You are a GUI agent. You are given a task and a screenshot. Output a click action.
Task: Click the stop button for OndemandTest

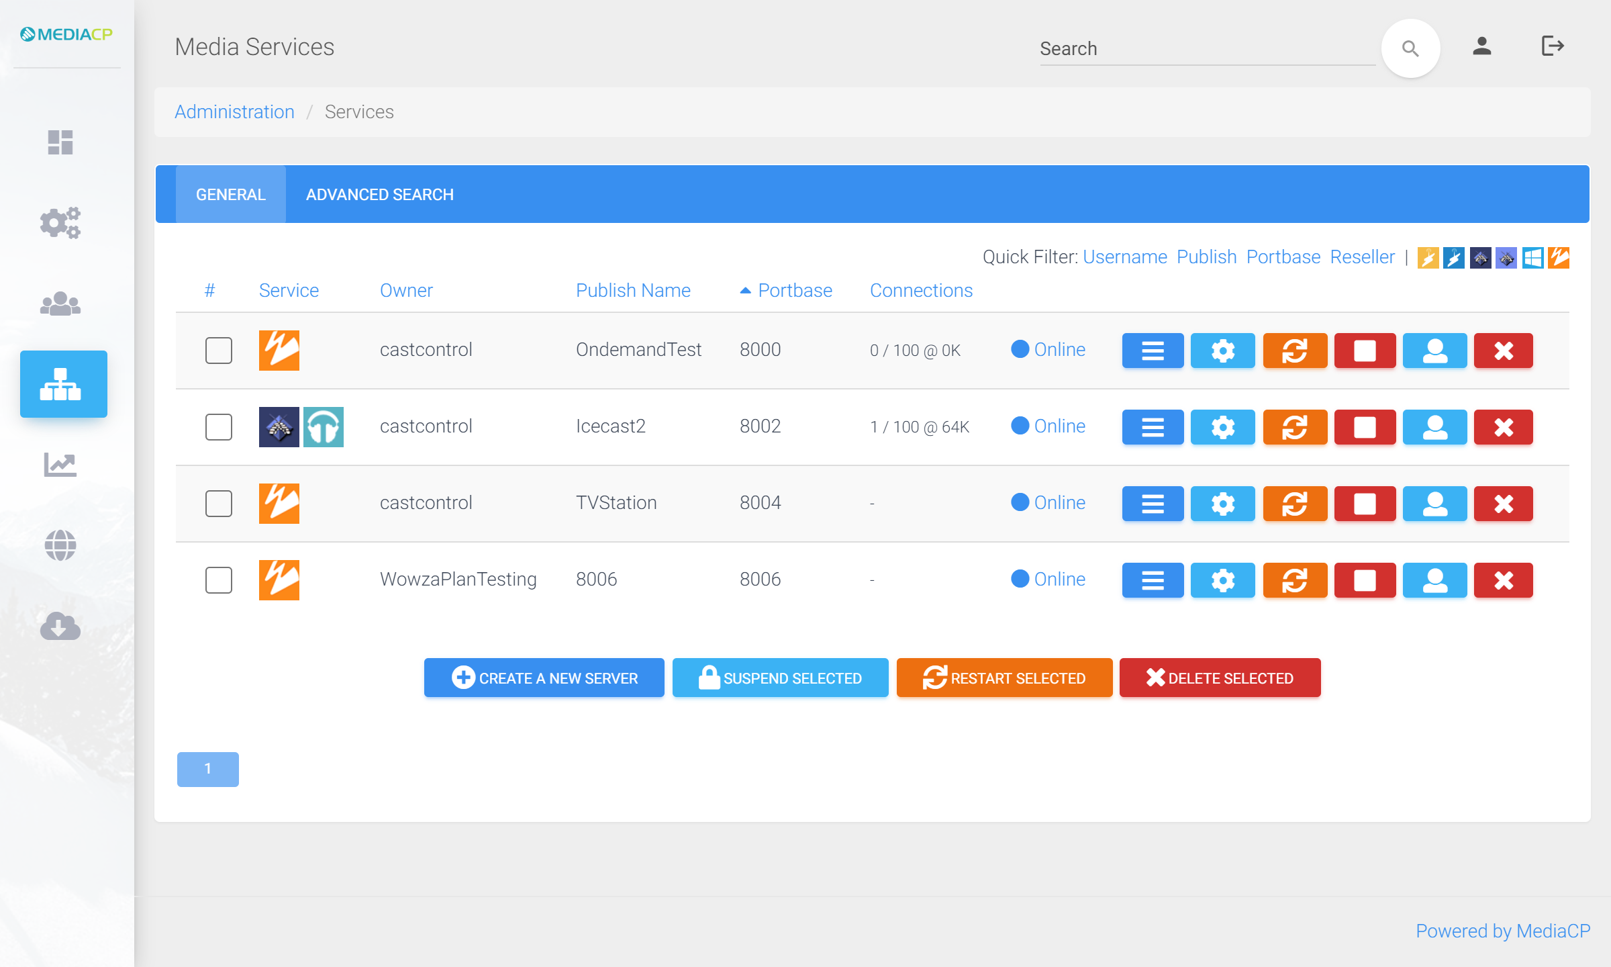(x=1365, y=351)
